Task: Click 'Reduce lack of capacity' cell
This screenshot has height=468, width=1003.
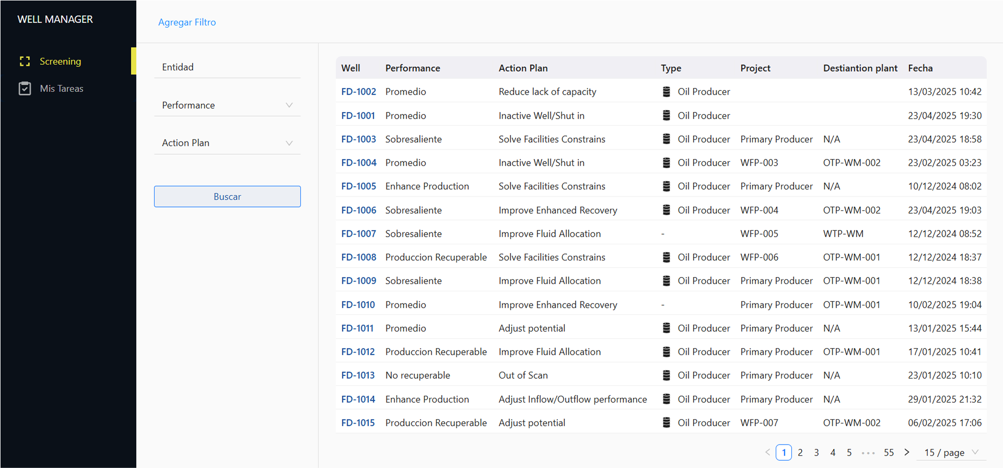Action: point(547,91)
